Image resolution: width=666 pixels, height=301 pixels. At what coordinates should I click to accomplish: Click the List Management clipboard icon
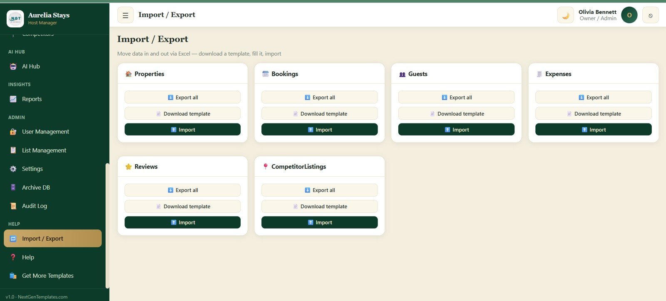13,150
